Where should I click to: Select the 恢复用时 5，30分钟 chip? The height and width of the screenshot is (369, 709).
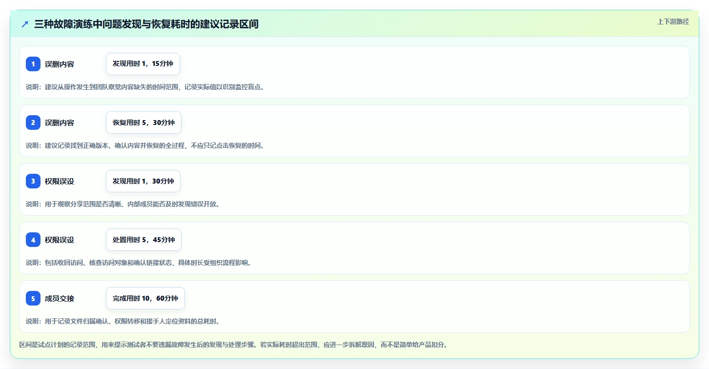[x=143, y=123]
